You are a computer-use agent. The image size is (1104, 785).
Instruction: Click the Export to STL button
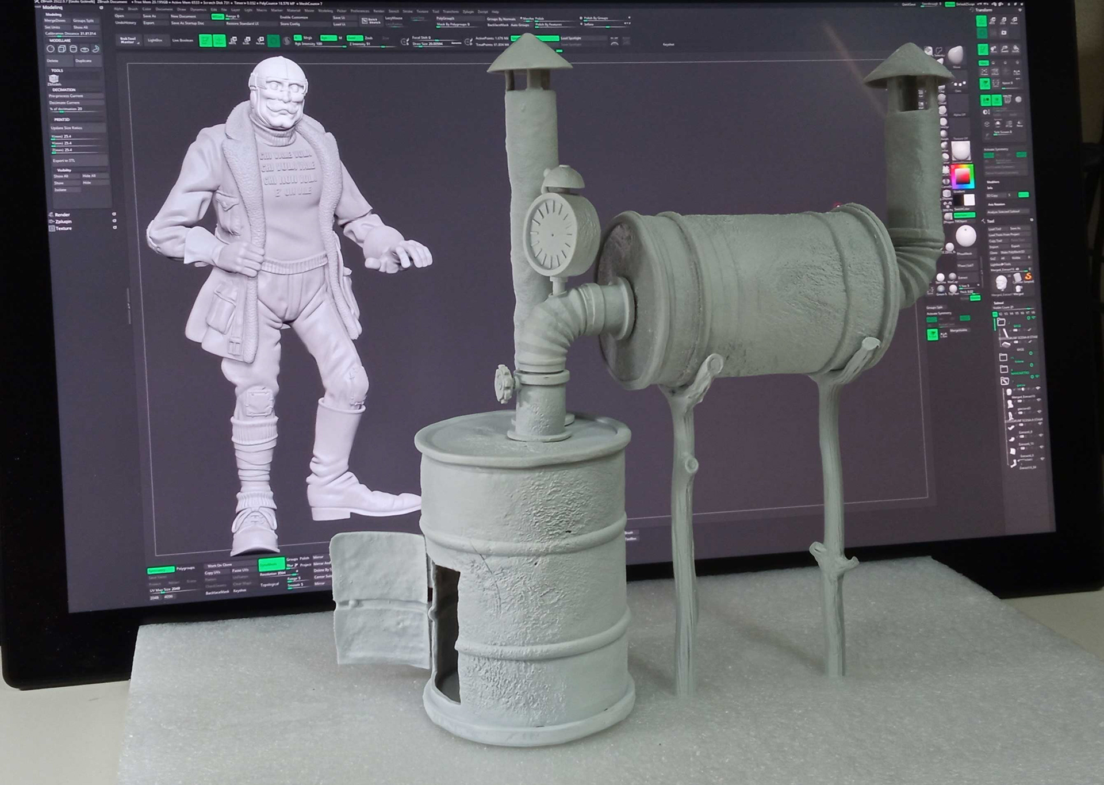(x=64, y=160)
